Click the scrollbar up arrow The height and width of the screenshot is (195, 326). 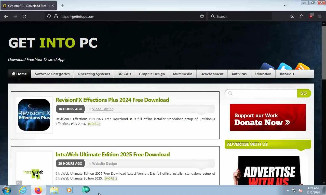pyautogui.click(x=324, y=24)
